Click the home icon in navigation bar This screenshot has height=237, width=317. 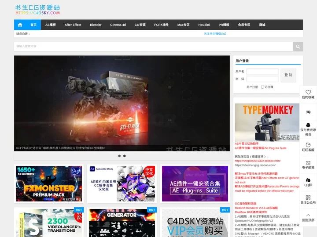(x=20, y=25)
